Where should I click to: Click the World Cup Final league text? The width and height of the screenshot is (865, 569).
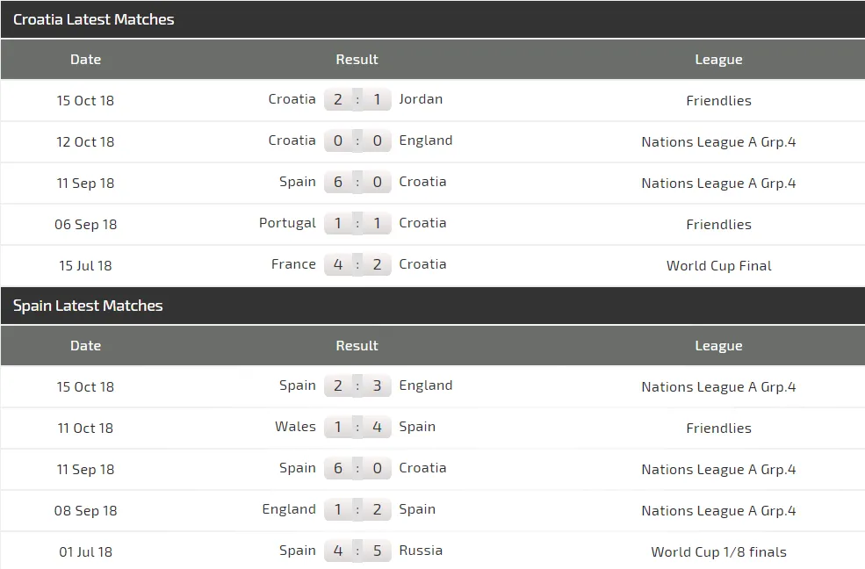click(718, 265)
